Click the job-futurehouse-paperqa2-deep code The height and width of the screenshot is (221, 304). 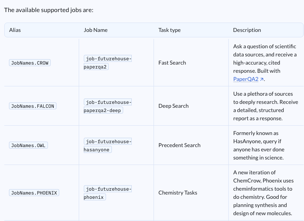[108, 106]
